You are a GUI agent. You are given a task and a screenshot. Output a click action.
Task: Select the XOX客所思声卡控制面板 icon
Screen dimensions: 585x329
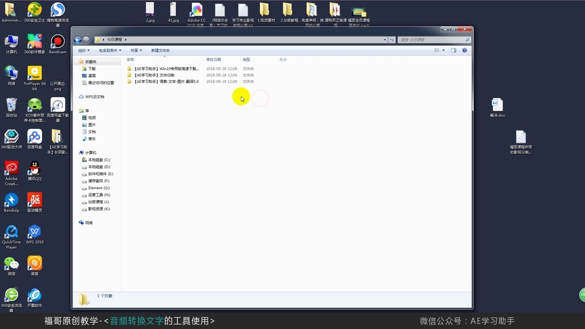coord(34,110)
